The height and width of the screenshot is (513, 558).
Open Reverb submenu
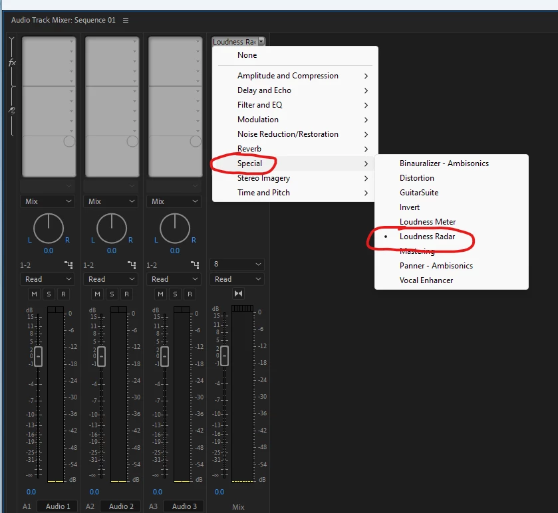click(x=295, y=149)
